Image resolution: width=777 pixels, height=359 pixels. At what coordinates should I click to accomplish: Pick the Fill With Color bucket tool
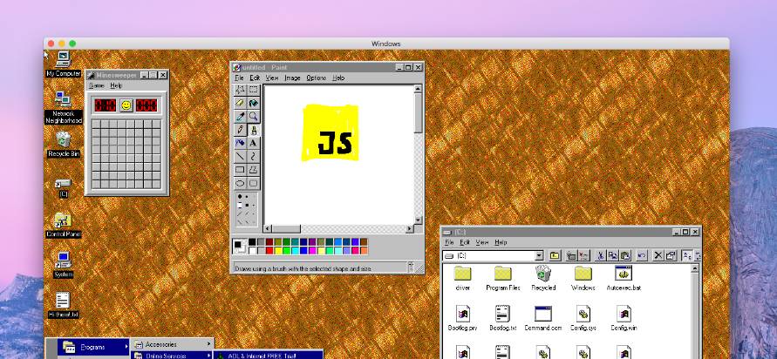pos(253,103)
